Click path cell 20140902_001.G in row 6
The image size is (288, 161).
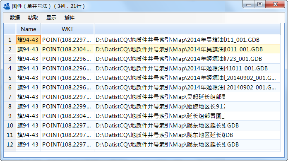[x=187, y=87]
